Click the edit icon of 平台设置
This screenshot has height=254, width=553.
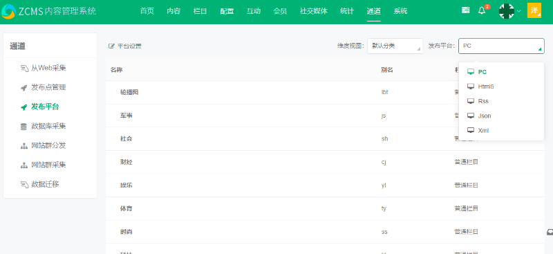coord(111,46)
